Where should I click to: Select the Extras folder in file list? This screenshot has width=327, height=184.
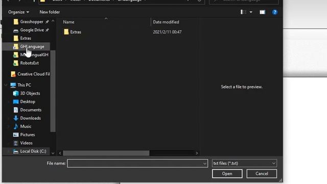(76, 32)
